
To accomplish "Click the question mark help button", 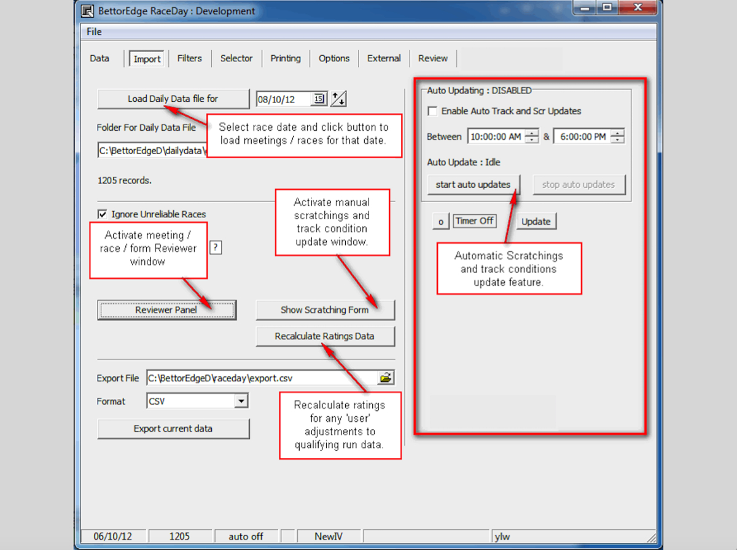I will point(216,247).
